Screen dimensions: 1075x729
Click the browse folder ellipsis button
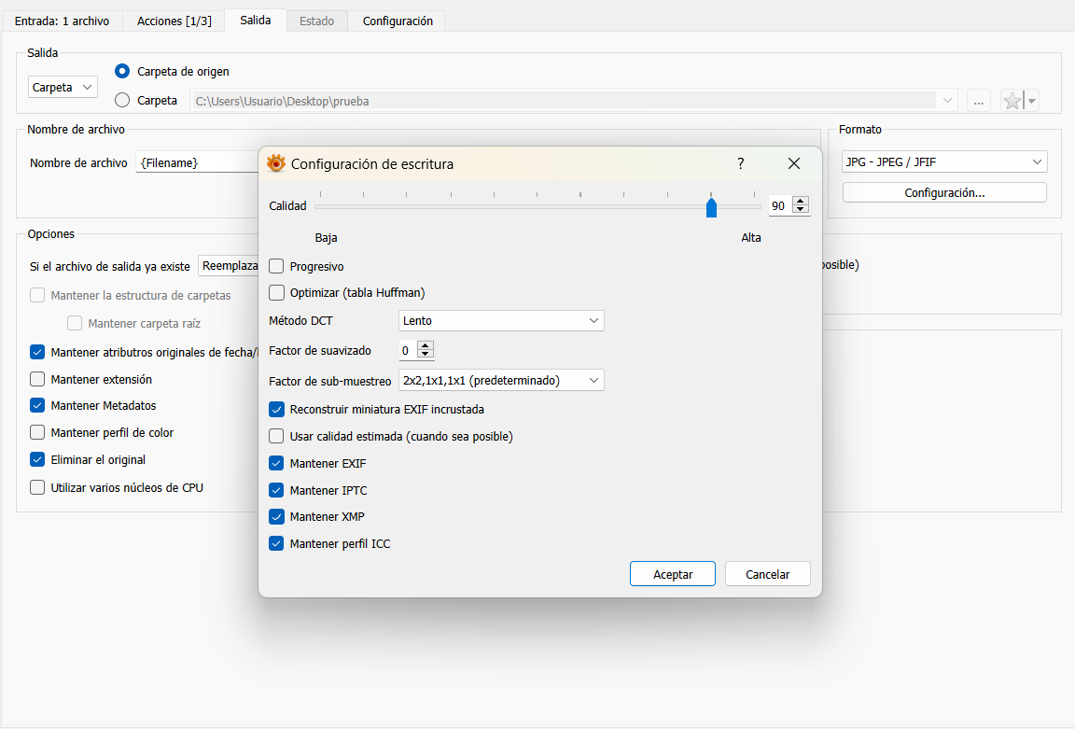[978, 101]
